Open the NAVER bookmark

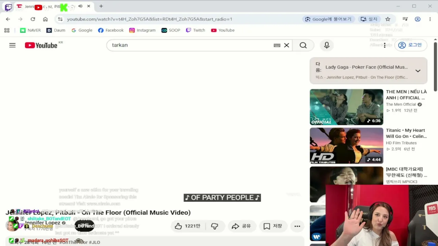[30, 30]
